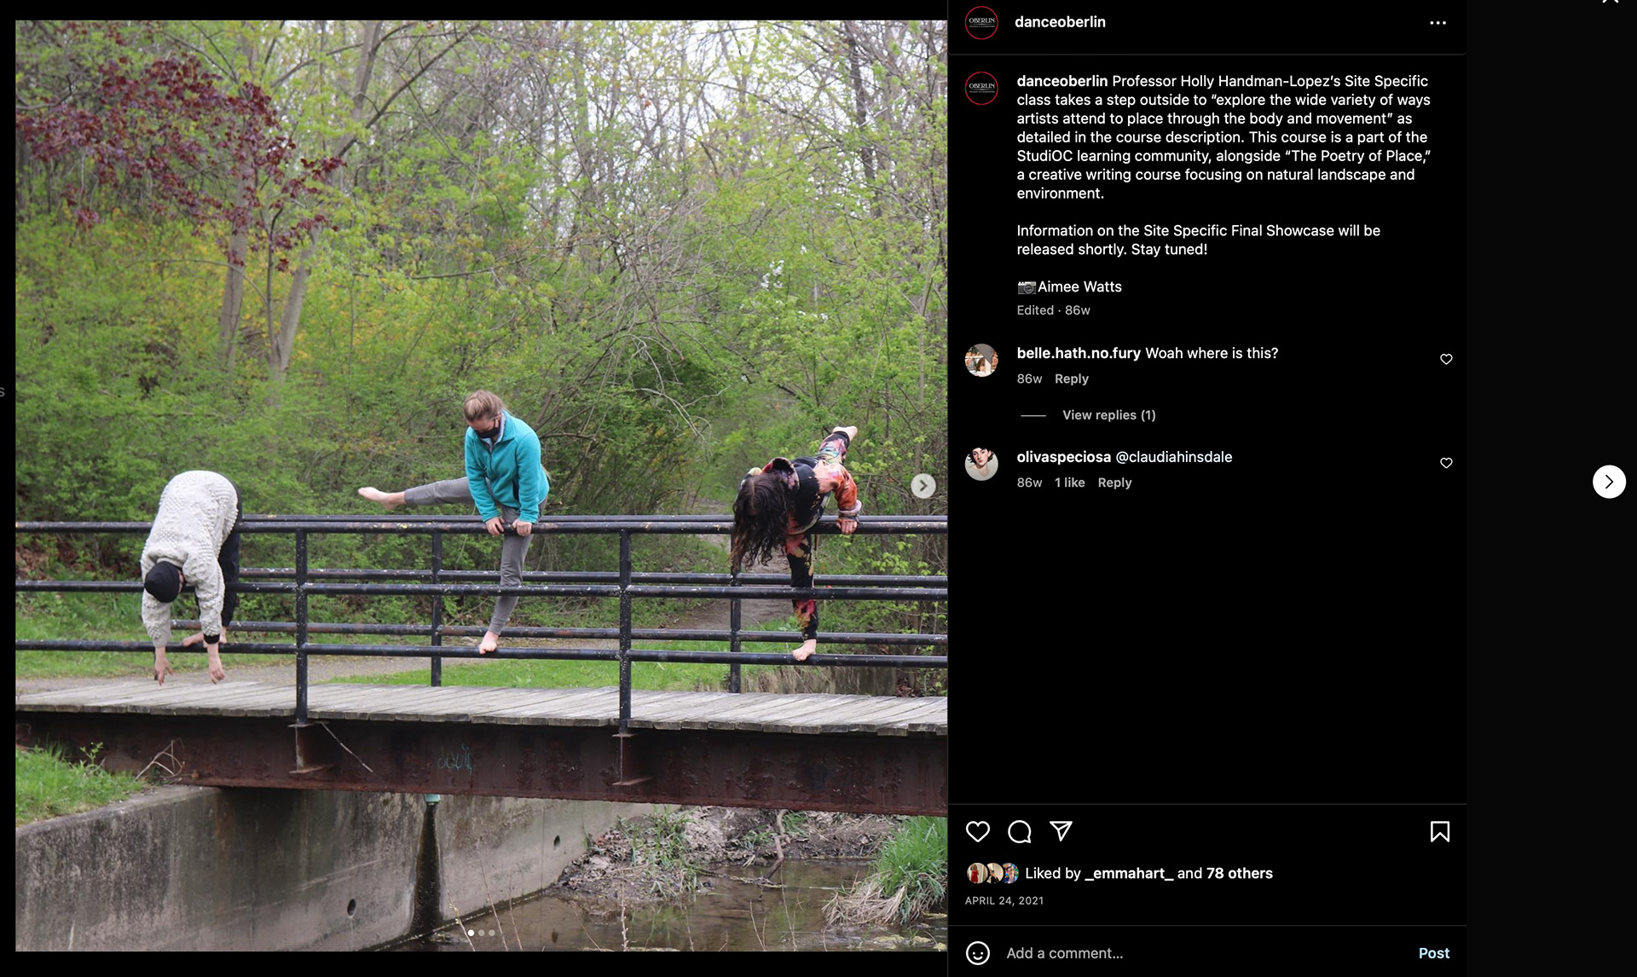Image resolution: width=1637 pixels, height=977 pixels.
Task: Advance to next photo in carousel
Action: click(x=923, y=486)
